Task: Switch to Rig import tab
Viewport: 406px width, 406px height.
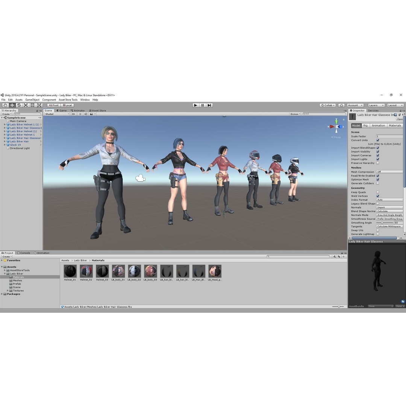Action: click(365, 126)
